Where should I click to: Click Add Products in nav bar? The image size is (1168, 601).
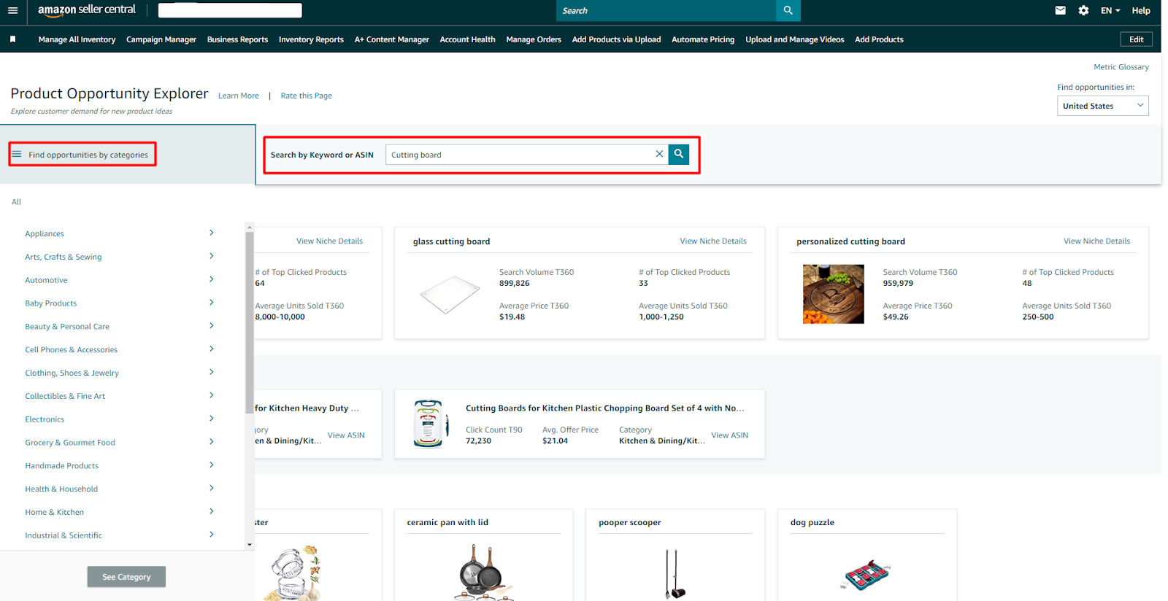879,39
